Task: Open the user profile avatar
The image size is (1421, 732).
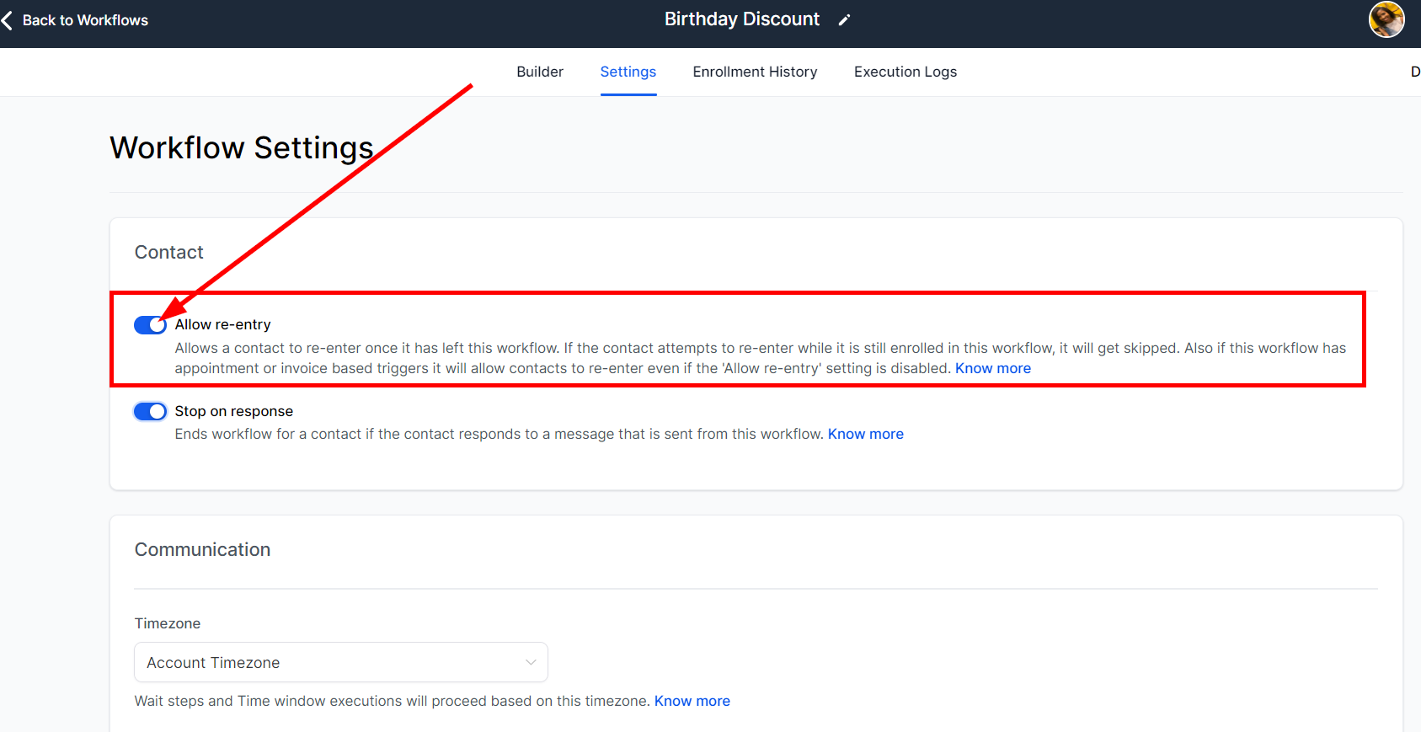Action: coord(1386,19)
